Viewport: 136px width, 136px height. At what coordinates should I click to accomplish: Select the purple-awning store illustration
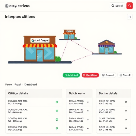click(107, 47)
